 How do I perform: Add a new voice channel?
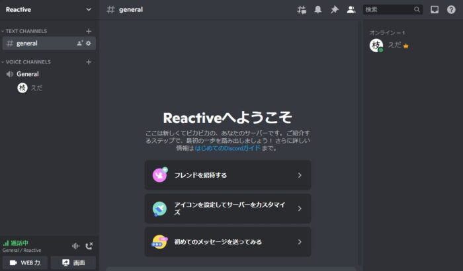[x=89, y=62]
